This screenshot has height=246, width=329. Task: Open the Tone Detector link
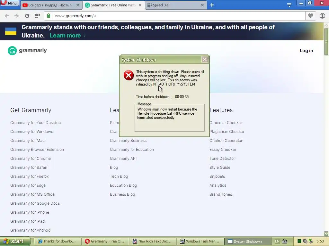[x=222, y=159]
